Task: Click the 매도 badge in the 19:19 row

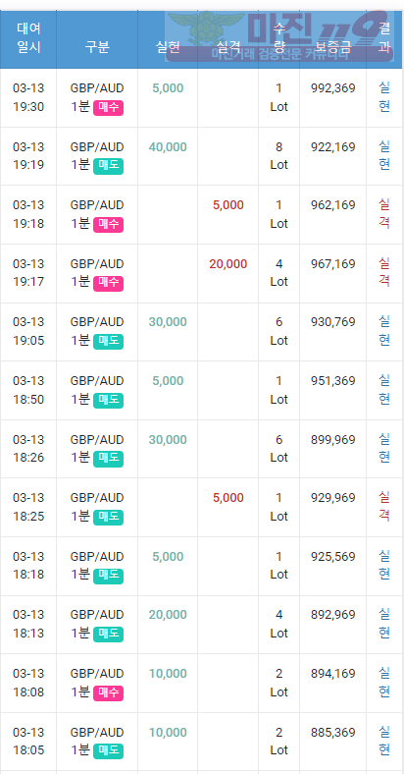Action: (x=108, y=166)
